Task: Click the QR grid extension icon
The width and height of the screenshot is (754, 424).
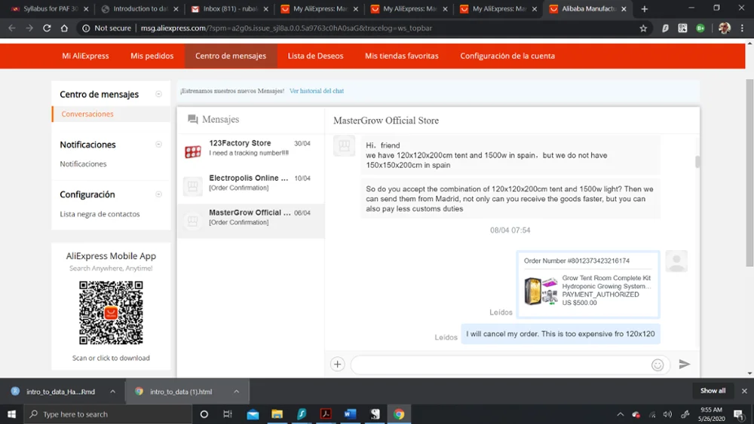Action: tap(683, 29)
